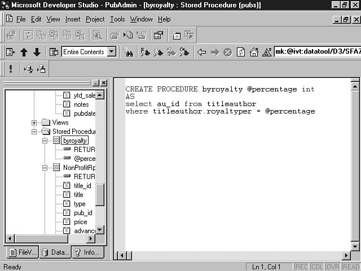Click the mk:@ivt URL address field
Viewport: 361px width, 271px height.
point(316,52)
